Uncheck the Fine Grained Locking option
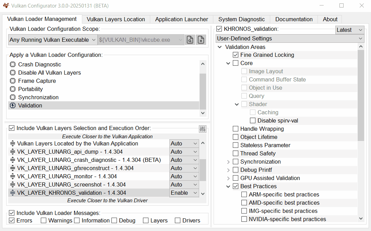This screenshot has width=371, height=231. 236,55
